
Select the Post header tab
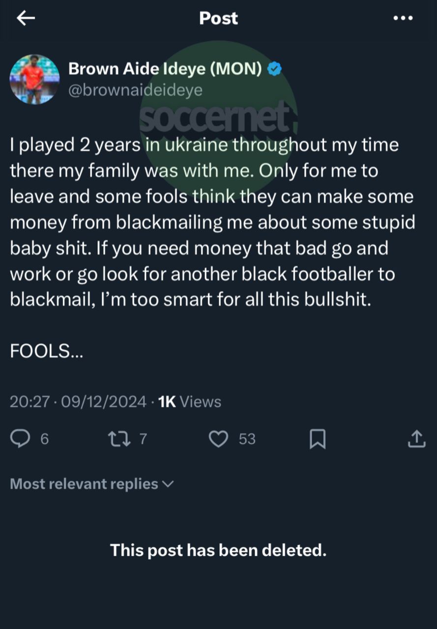click(218, 18)
